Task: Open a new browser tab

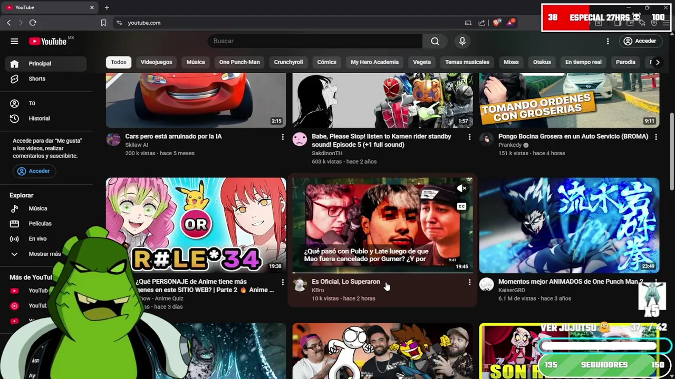Action: pos(107,7)
